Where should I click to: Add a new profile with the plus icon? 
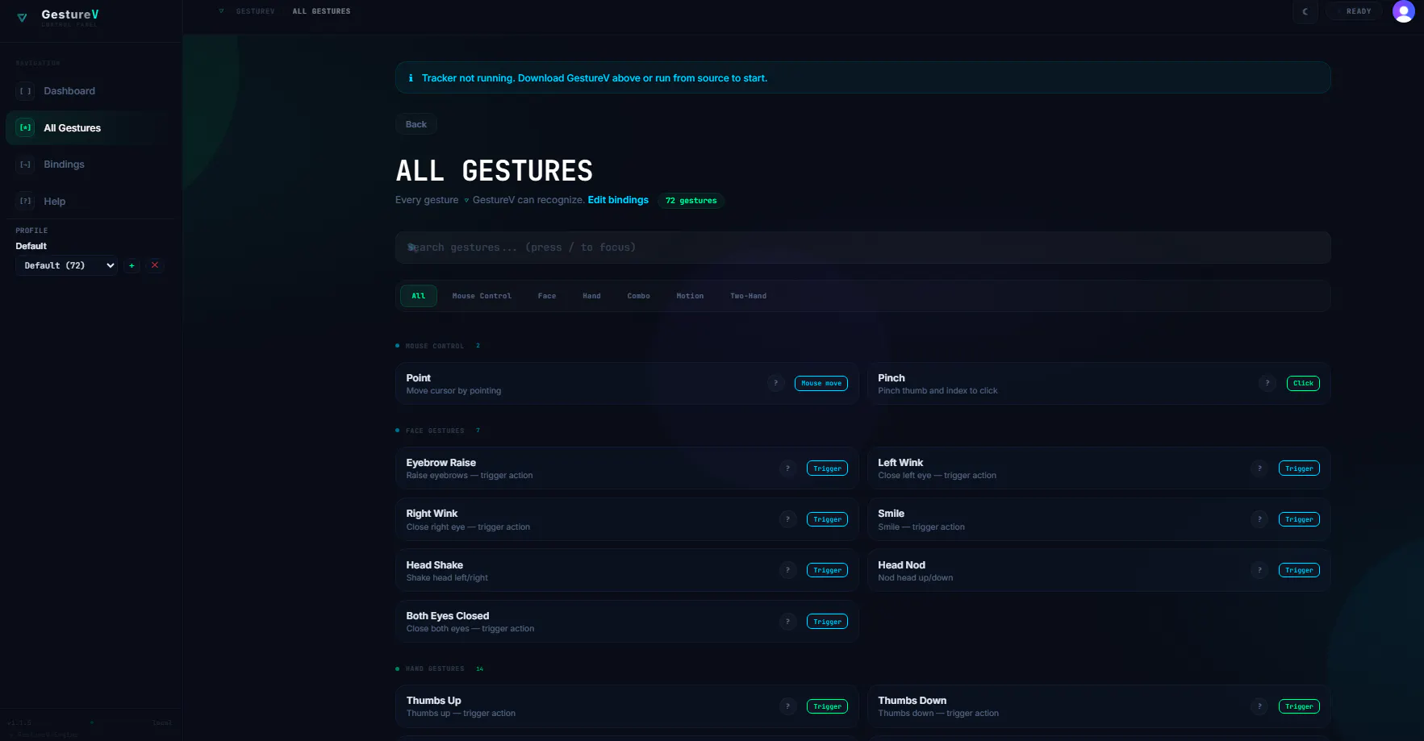(x=132, y=265)
